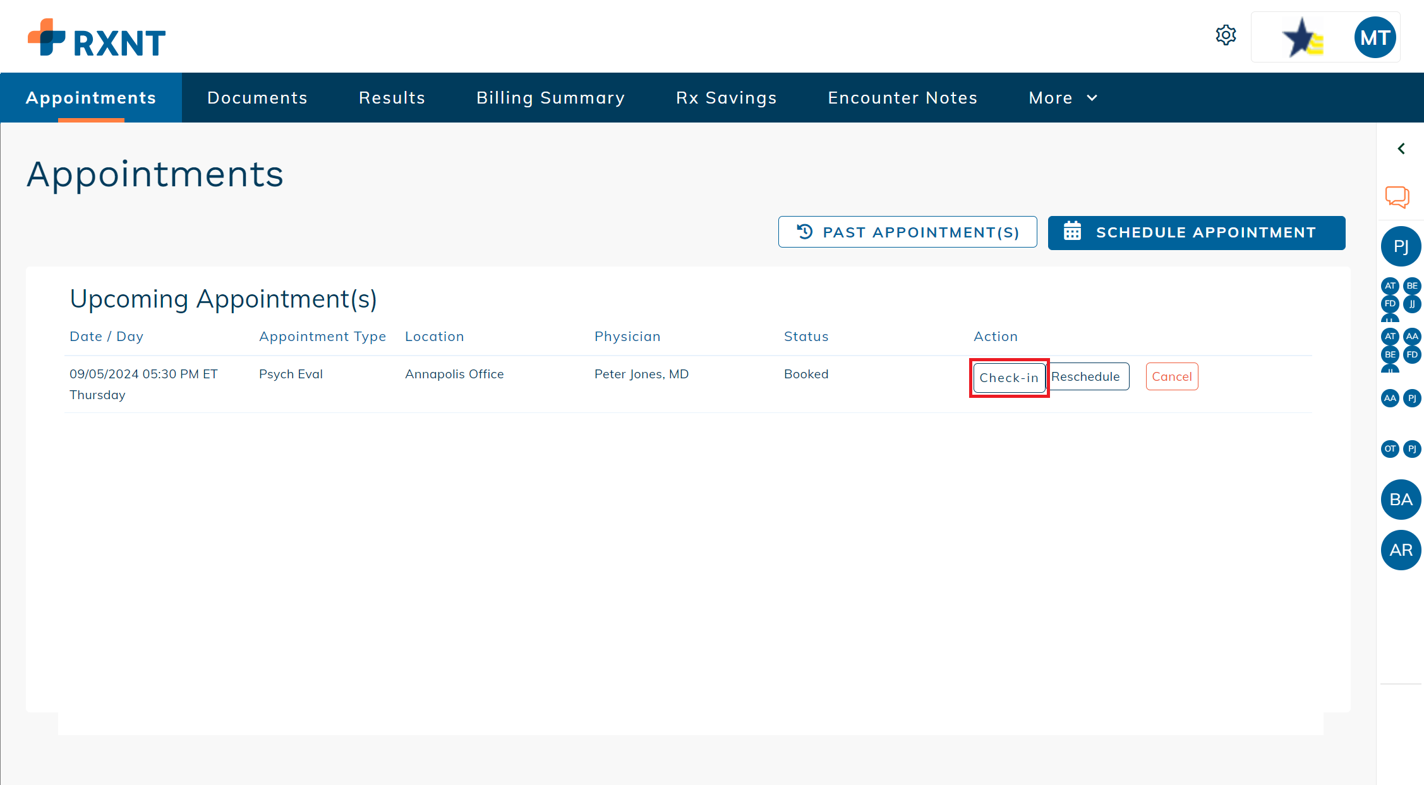Screen dimensions: 1424x785
Task: Open the OT and PJ group chat
Action: tap(1401, 449)
